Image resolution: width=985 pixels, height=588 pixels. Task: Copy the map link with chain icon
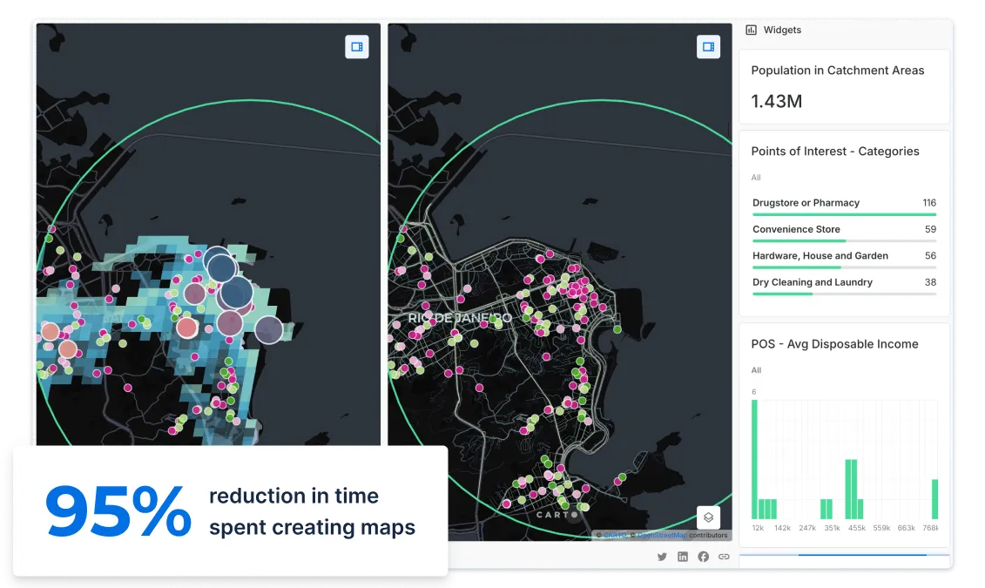click(724, 557)
